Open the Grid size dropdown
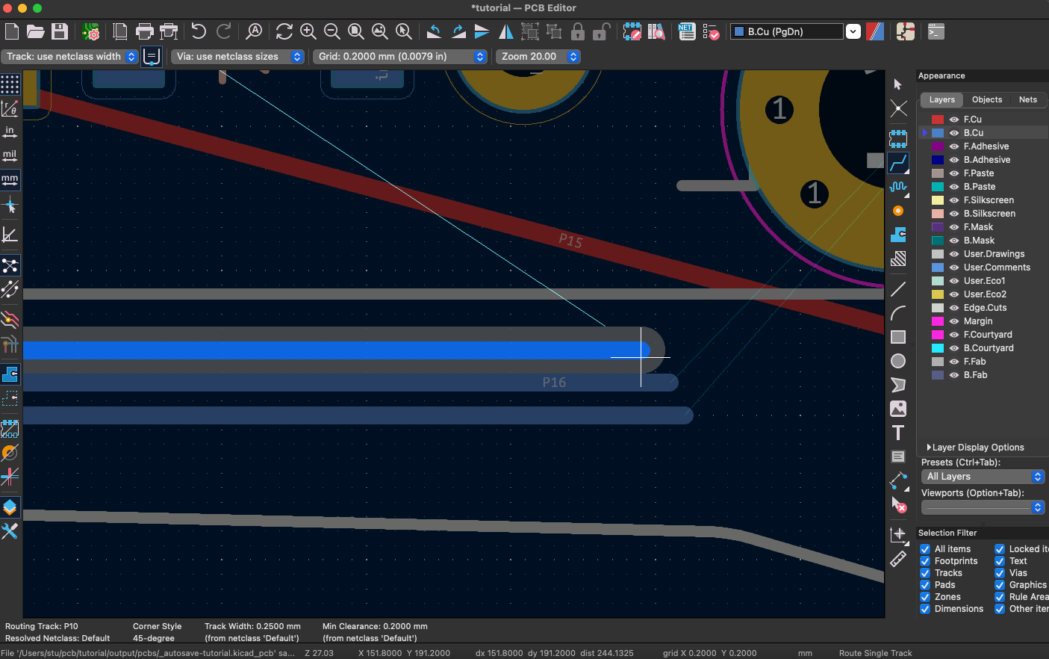The height and width of the screenshot is (659, 1049). (x=480, y=56)
